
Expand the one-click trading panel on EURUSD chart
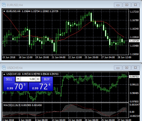pos(4,11)
